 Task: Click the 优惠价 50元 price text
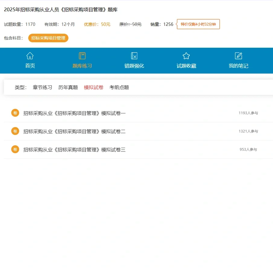pyautogui.click(x=97, y=24)
